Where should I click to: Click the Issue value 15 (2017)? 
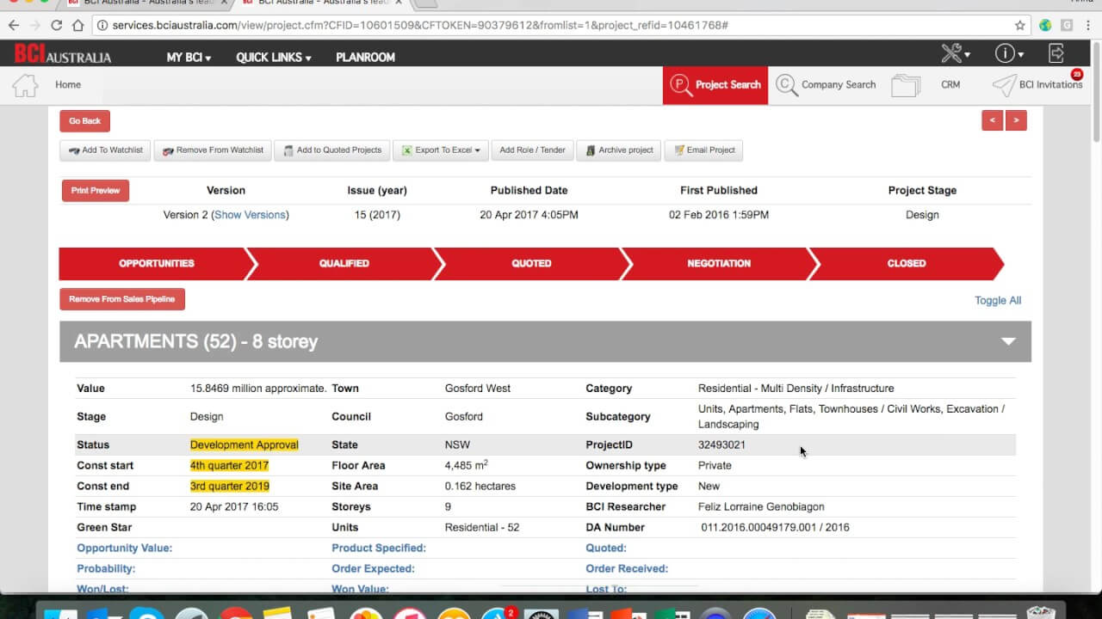point(377,215)
